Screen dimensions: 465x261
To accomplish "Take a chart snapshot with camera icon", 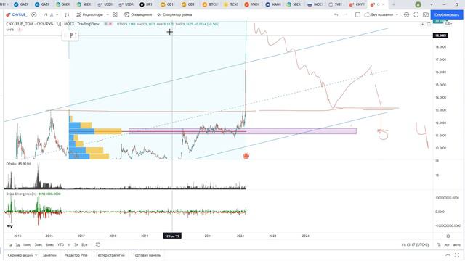I will [x=426, y=14].
